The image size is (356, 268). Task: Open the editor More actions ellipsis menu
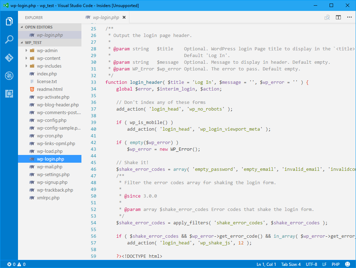349,17
